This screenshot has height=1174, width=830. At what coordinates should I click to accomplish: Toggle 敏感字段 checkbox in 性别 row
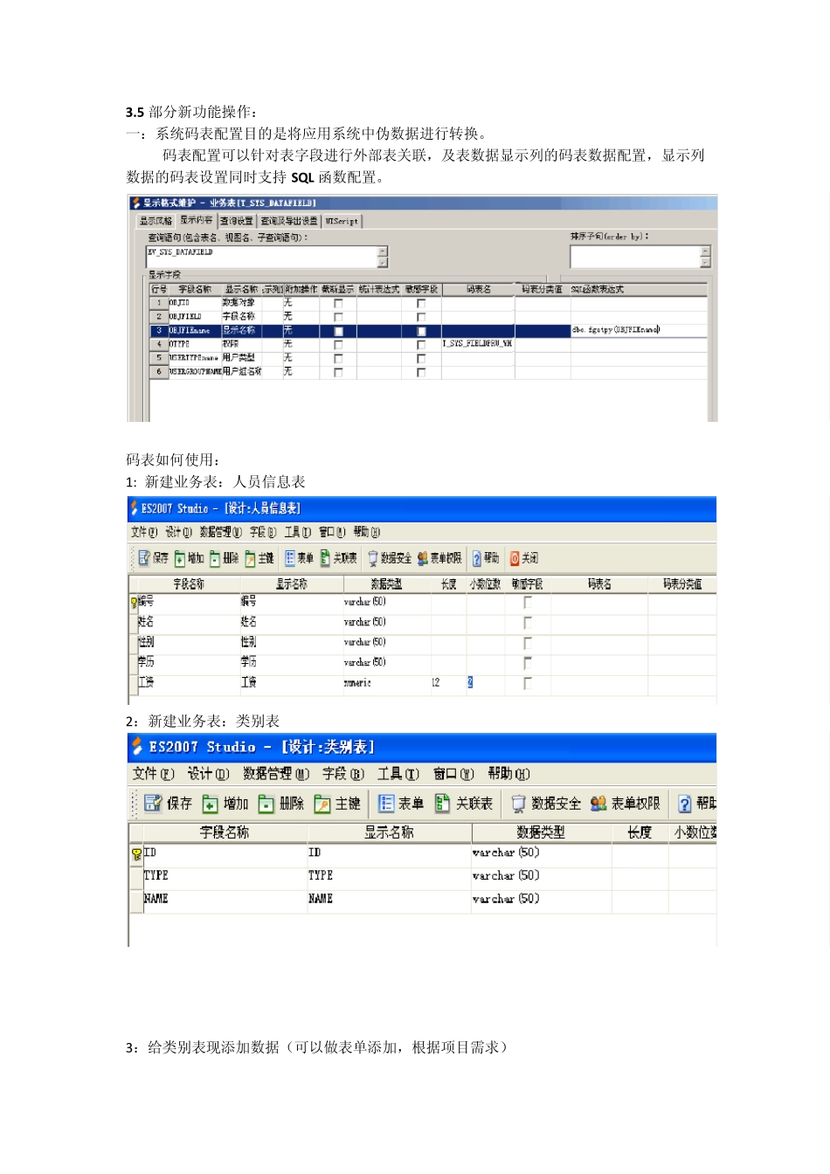tap(528, 643)
